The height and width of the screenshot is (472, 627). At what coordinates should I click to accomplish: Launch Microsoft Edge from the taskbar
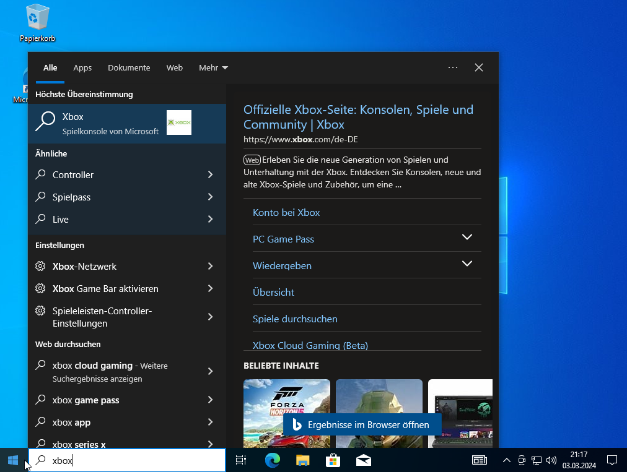click(x=273, y=460)
